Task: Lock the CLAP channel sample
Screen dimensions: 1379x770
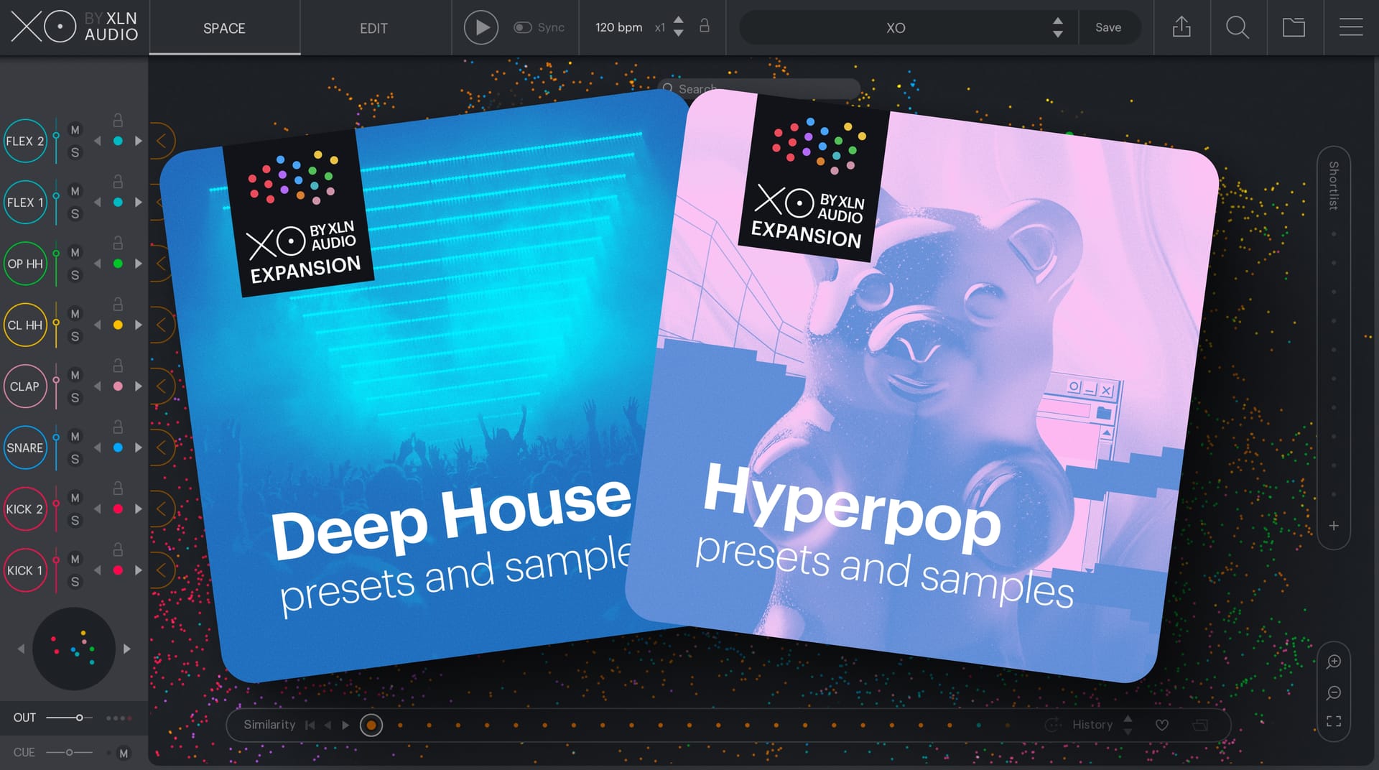Action: pyautogui.click(x=118, y=365)
